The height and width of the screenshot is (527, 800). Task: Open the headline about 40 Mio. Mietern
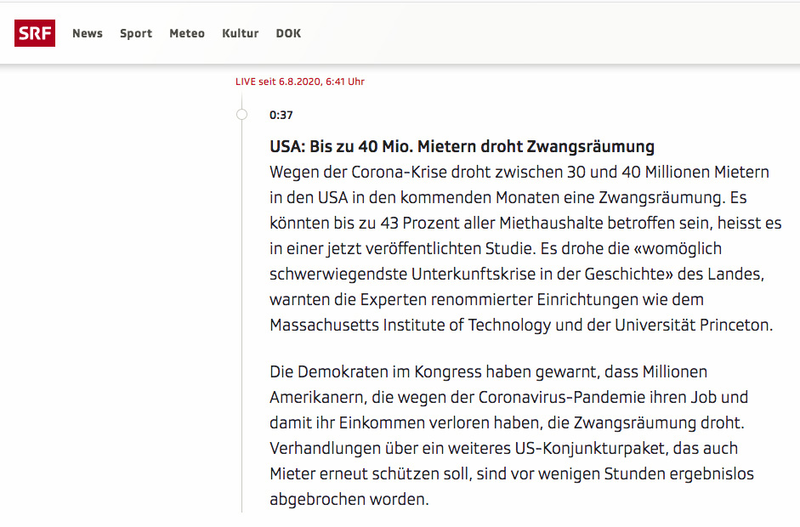click(462, 146)
